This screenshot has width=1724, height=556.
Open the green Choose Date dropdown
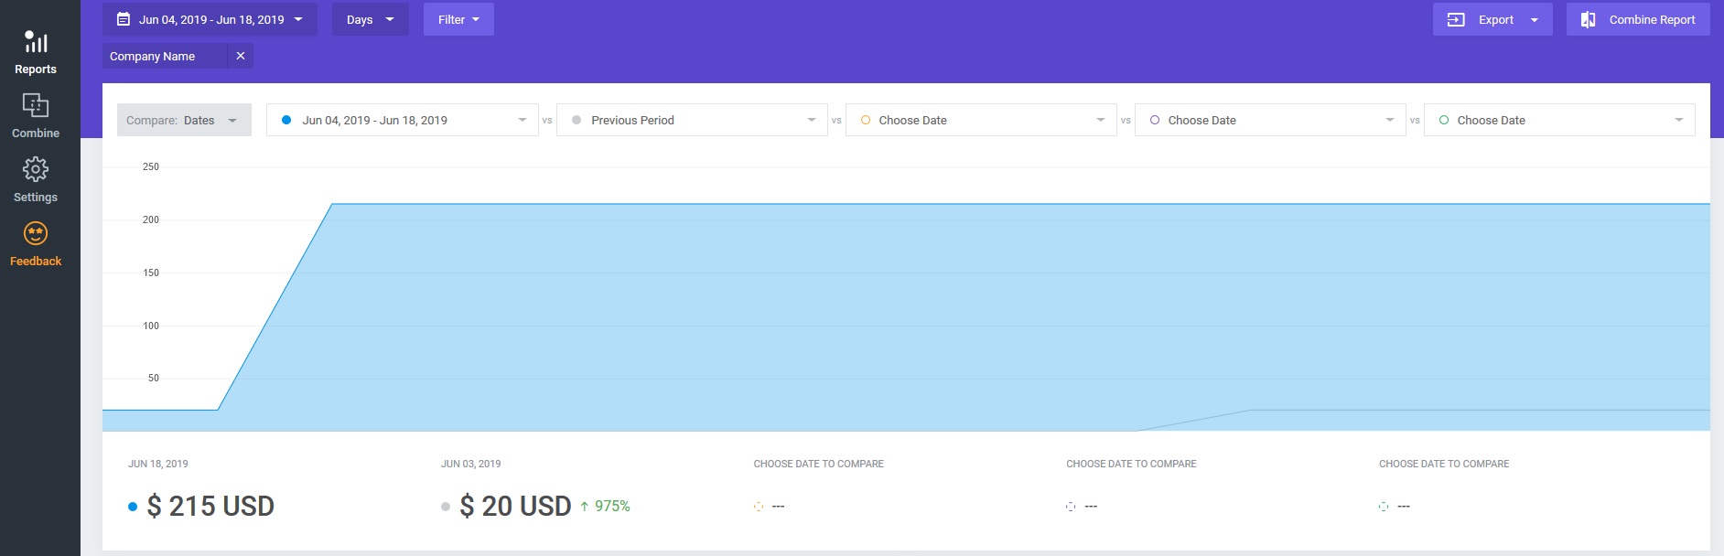click(x=1559, y=120)
